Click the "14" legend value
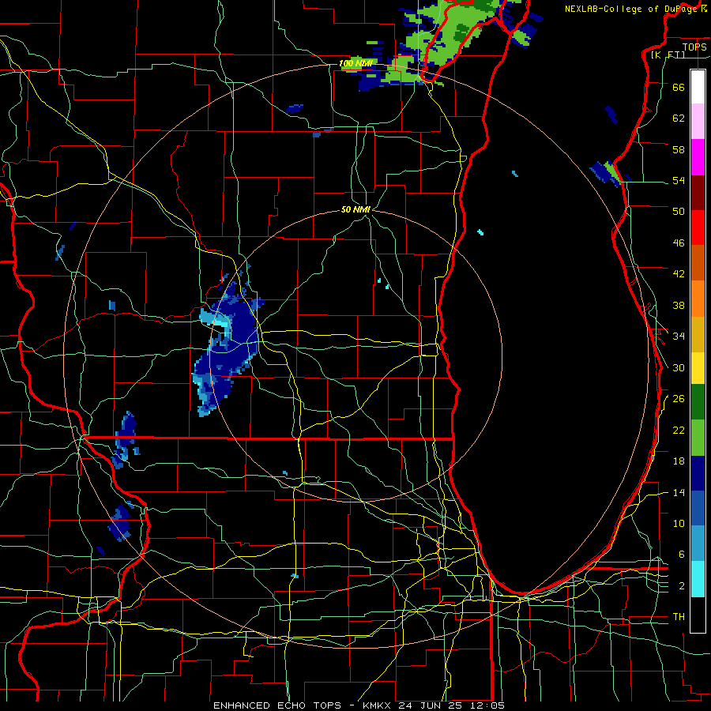711x711 pixels. [679, 492]
